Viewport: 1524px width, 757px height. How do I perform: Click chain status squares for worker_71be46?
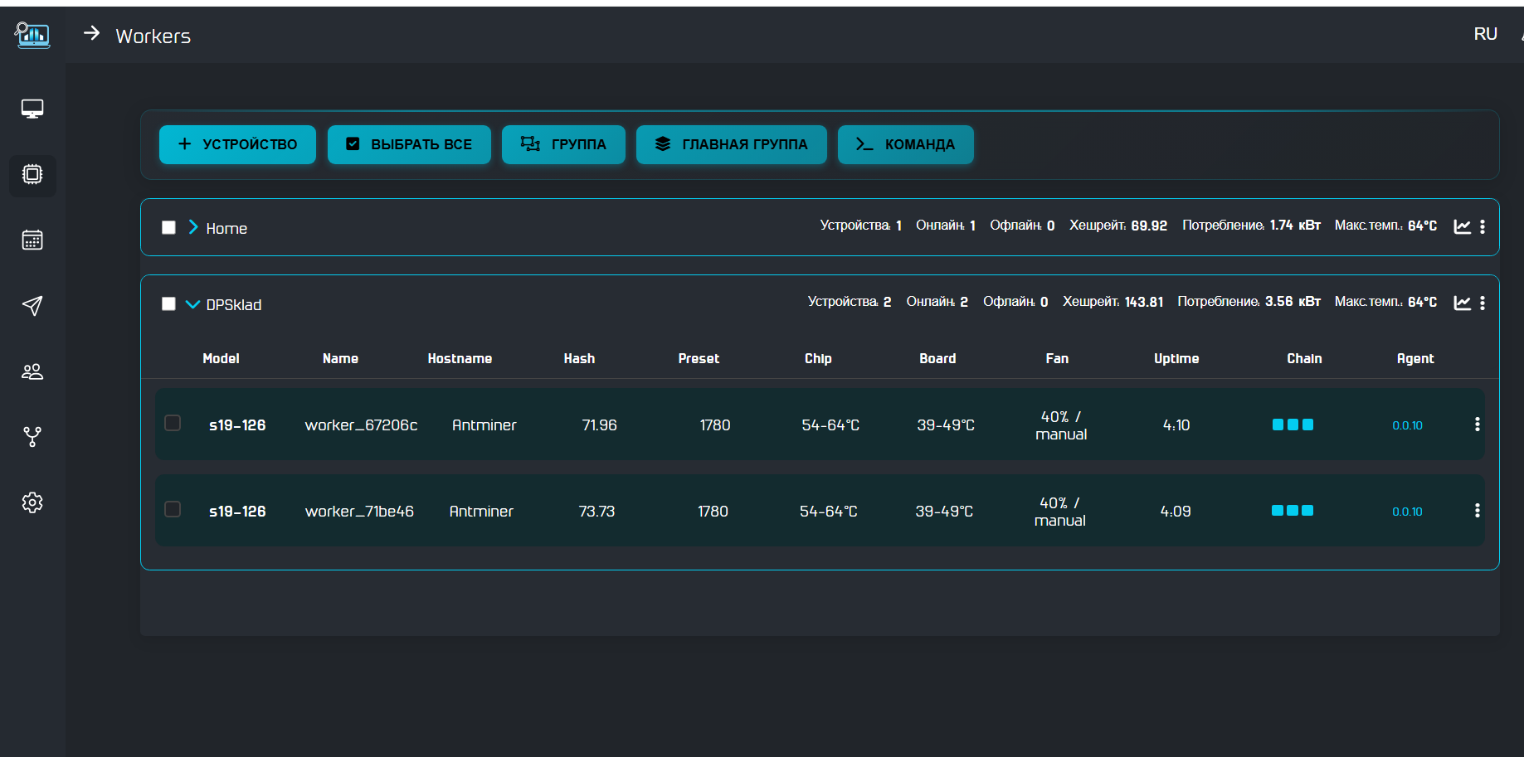tap(1293, 511)
